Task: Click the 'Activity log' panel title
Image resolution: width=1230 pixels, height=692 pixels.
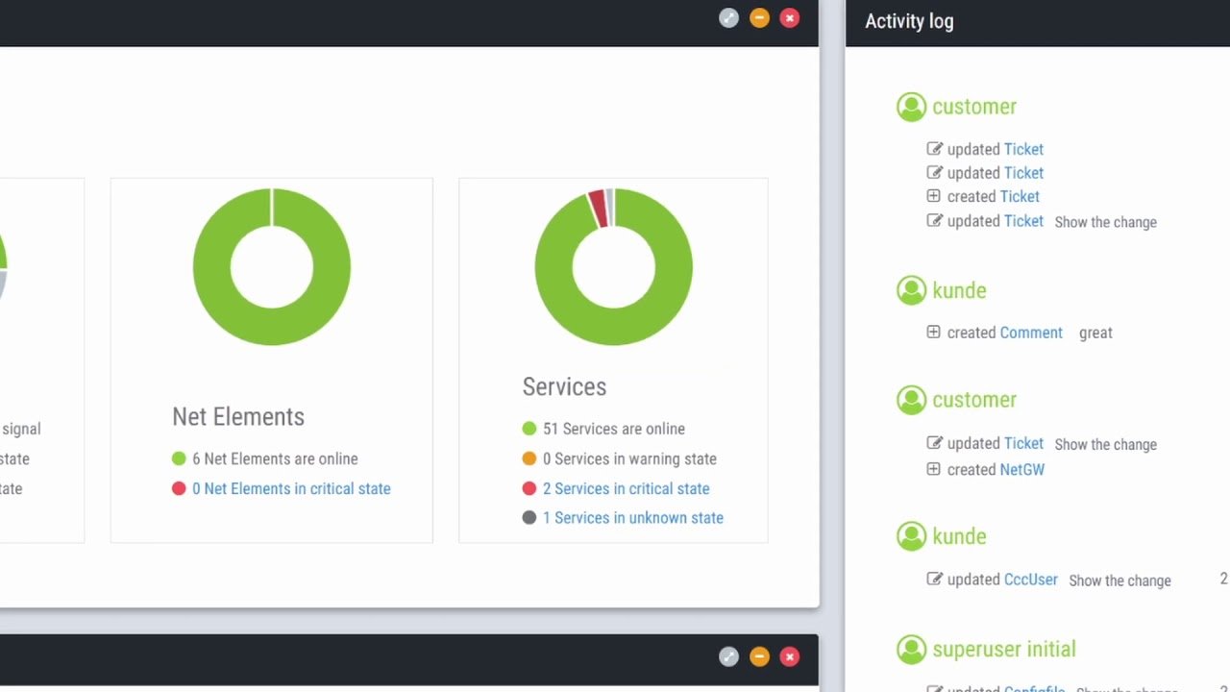Action: click(x=909, y=21)
